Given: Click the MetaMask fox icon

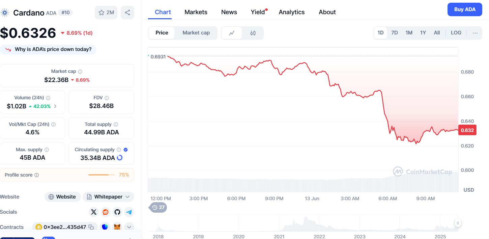Looking at the screenshot, I should click(x=117, y=227).
